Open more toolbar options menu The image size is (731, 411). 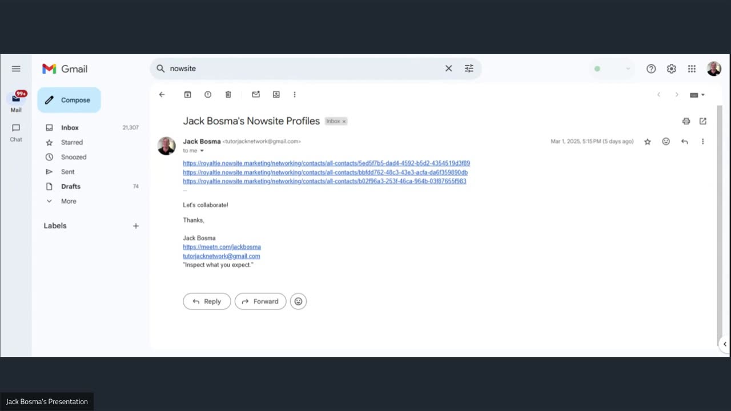[295, 95]
